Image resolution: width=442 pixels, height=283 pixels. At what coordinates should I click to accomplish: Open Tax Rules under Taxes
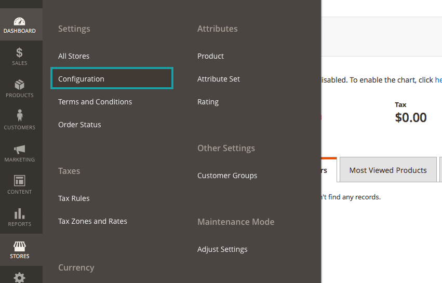pos(74,198)
